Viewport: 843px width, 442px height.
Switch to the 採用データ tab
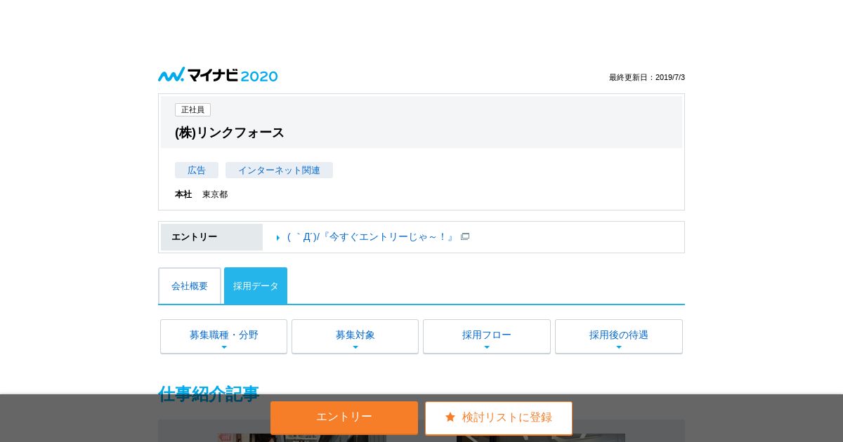[256, 286]
